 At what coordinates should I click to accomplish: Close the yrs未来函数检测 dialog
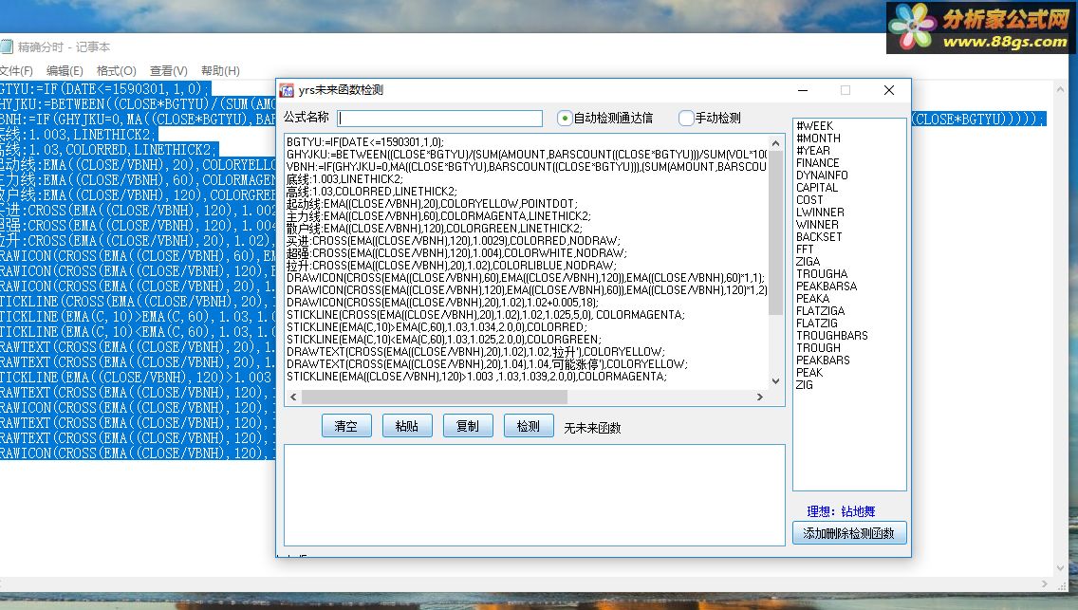[x=889, y=91]
